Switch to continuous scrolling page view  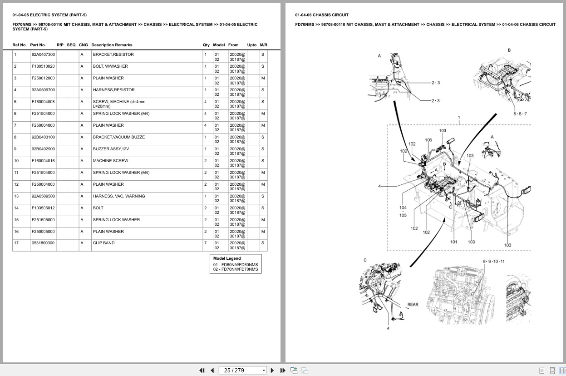pyautogui.click(x=552, y=371)
